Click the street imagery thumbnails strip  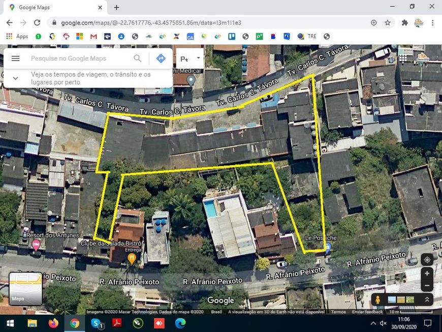pyautogui.click(x=401, y=299)
